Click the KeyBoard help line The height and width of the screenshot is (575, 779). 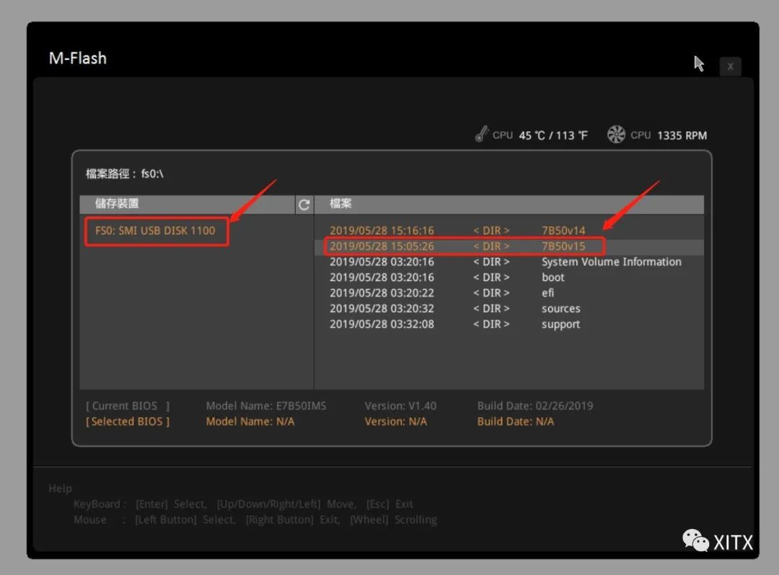click(x=243, y=504)
